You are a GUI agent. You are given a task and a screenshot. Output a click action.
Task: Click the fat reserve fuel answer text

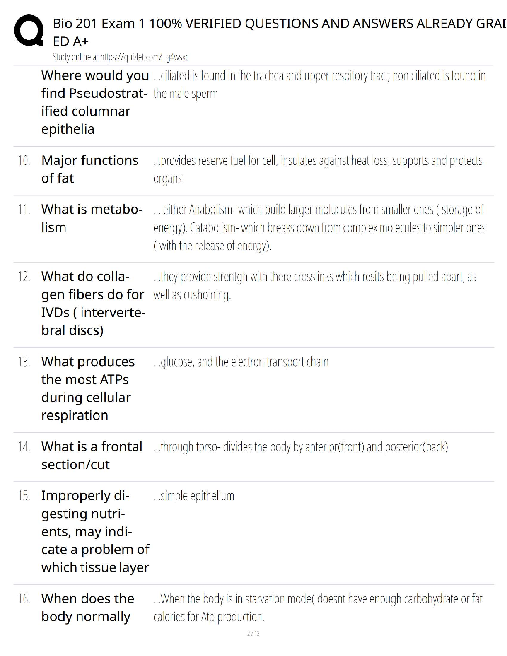pos(318,169)
